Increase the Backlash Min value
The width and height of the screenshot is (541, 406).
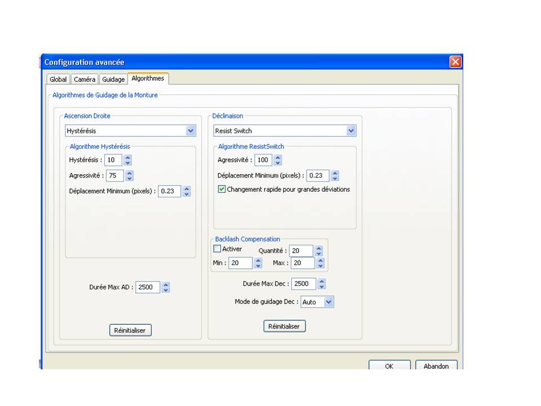258,260
